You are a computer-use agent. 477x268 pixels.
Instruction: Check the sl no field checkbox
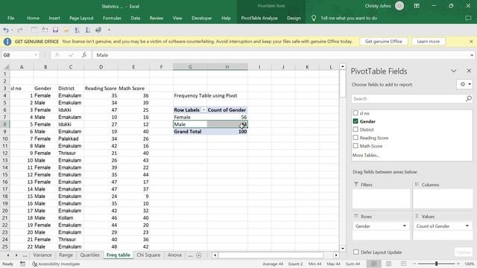tap(356, 113)
